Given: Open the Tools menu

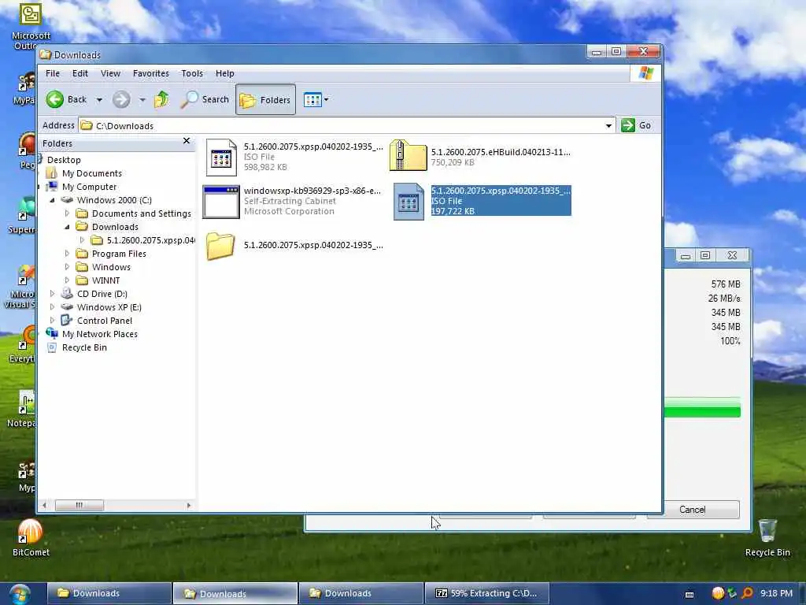Looking at the screenshot, I should point(192,73).
